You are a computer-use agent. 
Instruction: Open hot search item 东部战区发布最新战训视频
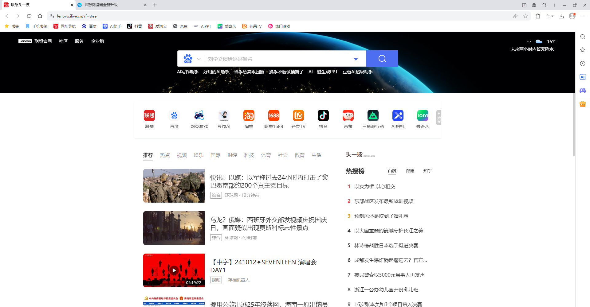tap(384, 201)
